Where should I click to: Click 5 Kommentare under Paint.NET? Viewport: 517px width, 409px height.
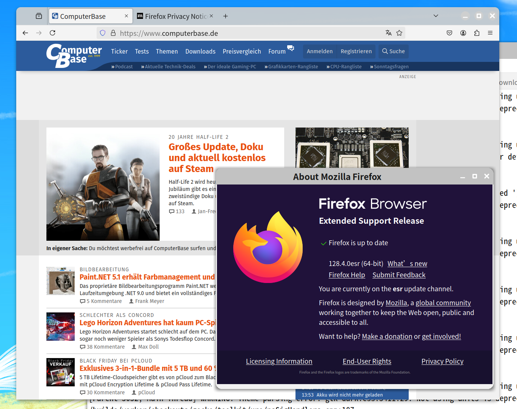coord(101,301)
